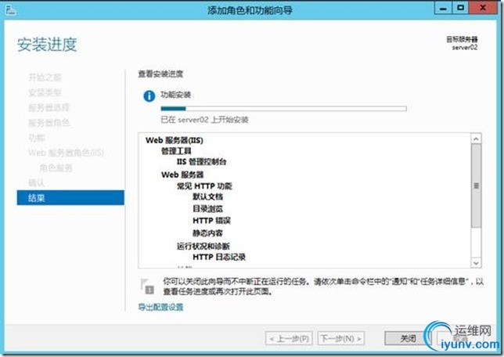The image size is (504, 357).
Task: Click the 查看安装进度 heading
Action: [x=160, y=74]
